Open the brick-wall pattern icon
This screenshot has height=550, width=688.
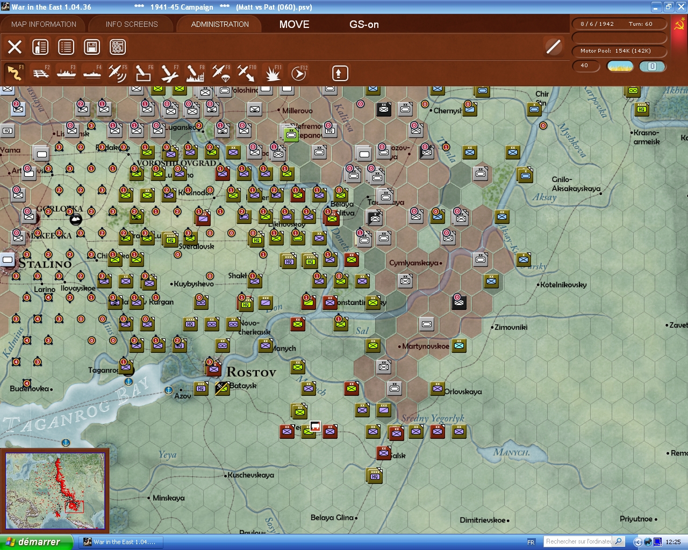point(118,47)
